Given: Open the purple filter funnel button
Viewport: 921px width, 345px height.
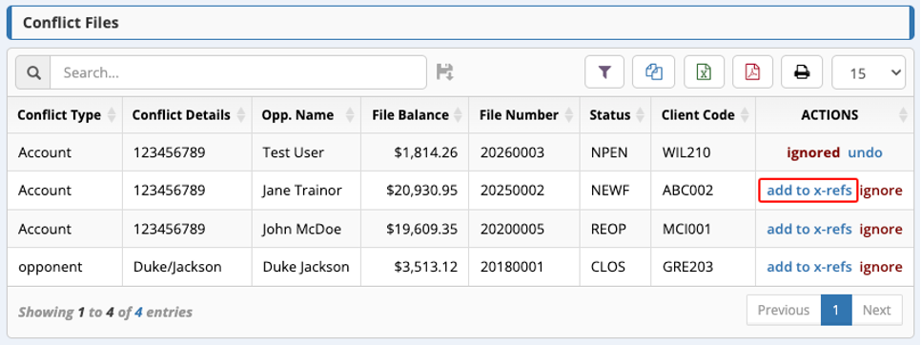Looking at the screenshot, I should point(605,72).
